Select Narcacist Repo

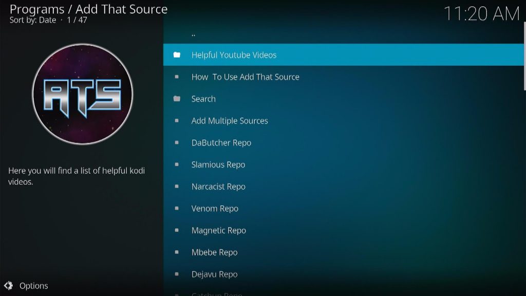coord(344,187)
